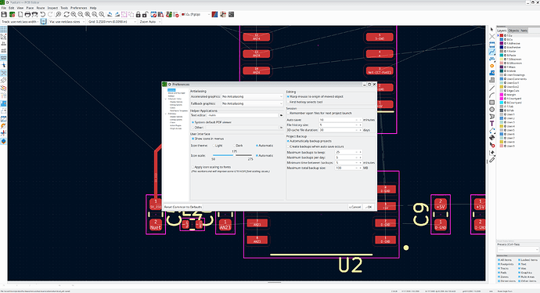The height and width of the screenshot is (293, 540).
Task: Open the Footprint Editor icon
Action: pos(153,14)
